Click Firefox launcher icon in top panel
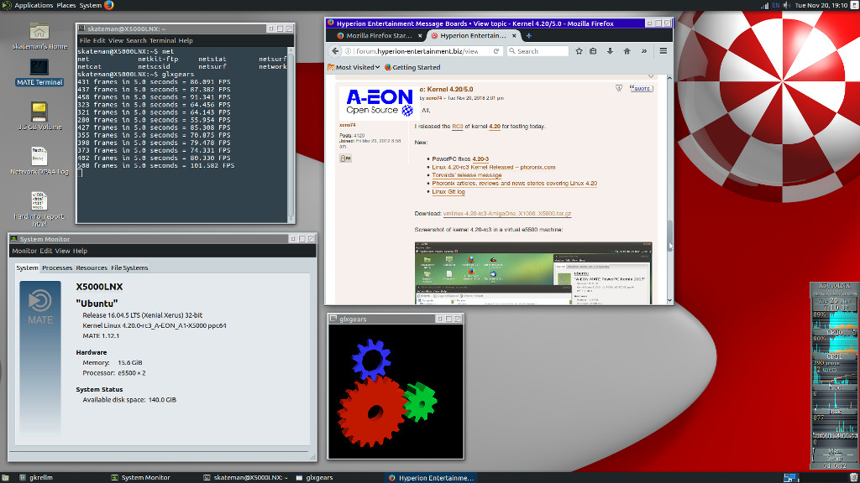This screenshot has height=483, width=860. point(109,6)
